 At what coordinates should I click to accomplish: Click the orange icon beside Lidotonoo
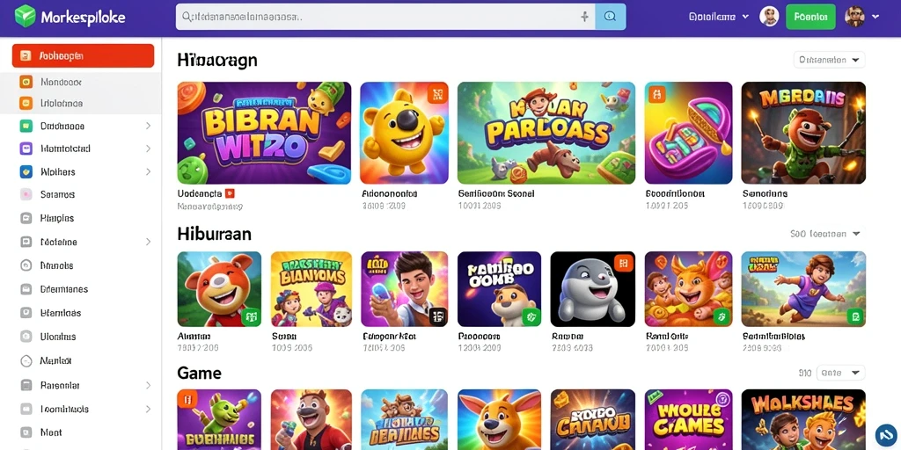click(x=26, y=104)
